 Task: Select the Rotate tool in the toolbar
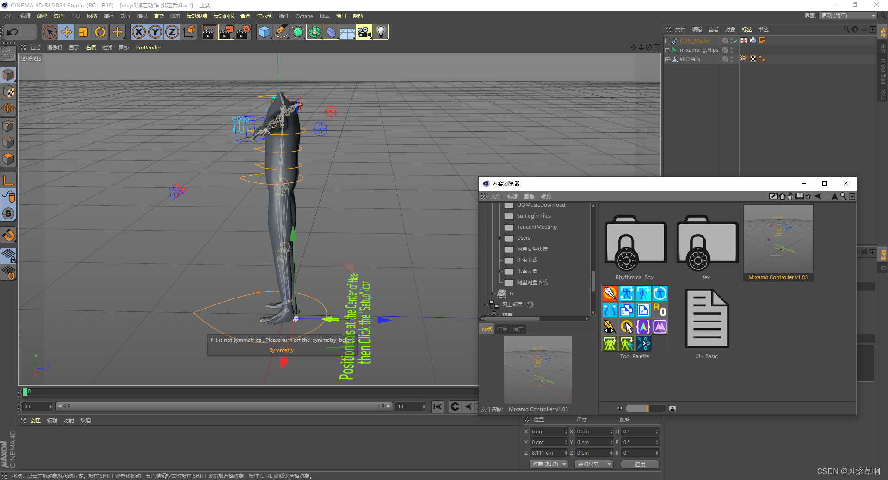(x=100, y=32)
